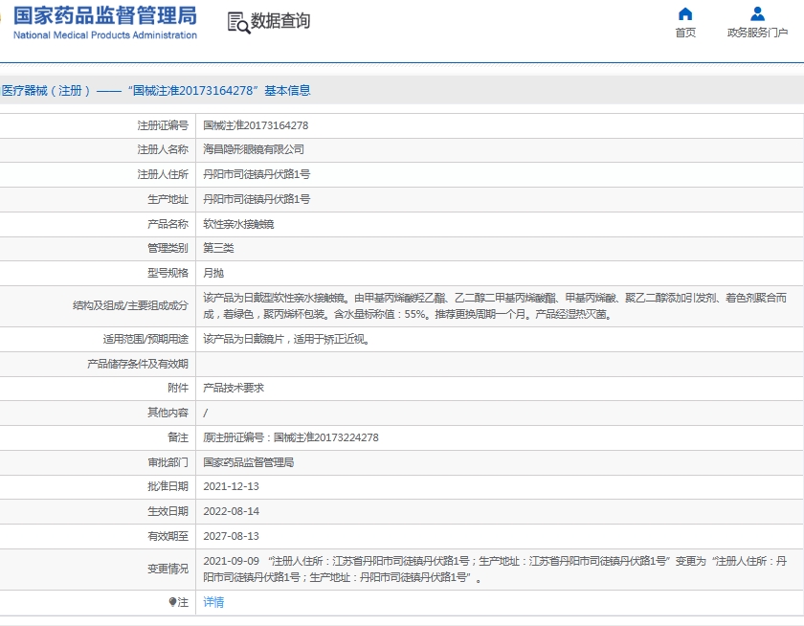Click the intended use text 该产品为日戴镜片
Viewport: 804px width, 626px height.
coord(243,339)
